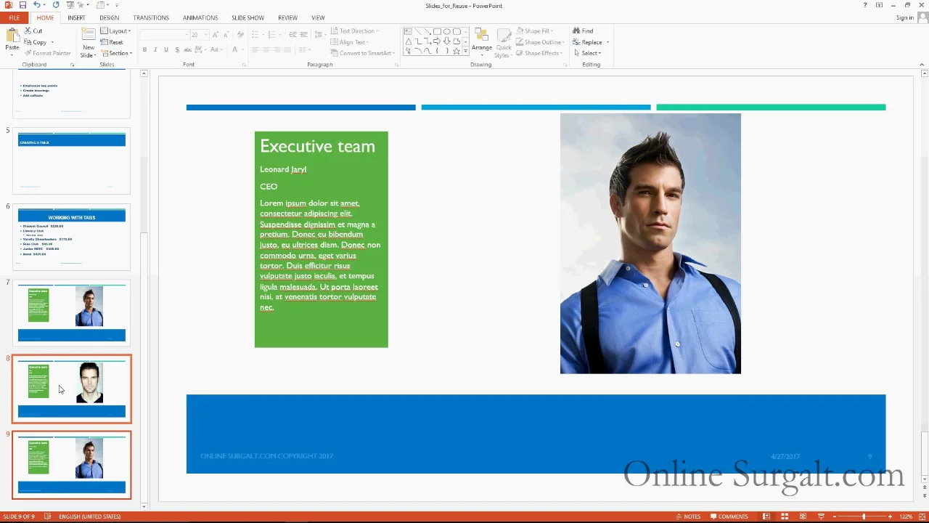The height and width of the screenshot is (523, 929).
Task: Collapse the ribbon with the arrow
Action: (922, 65)
